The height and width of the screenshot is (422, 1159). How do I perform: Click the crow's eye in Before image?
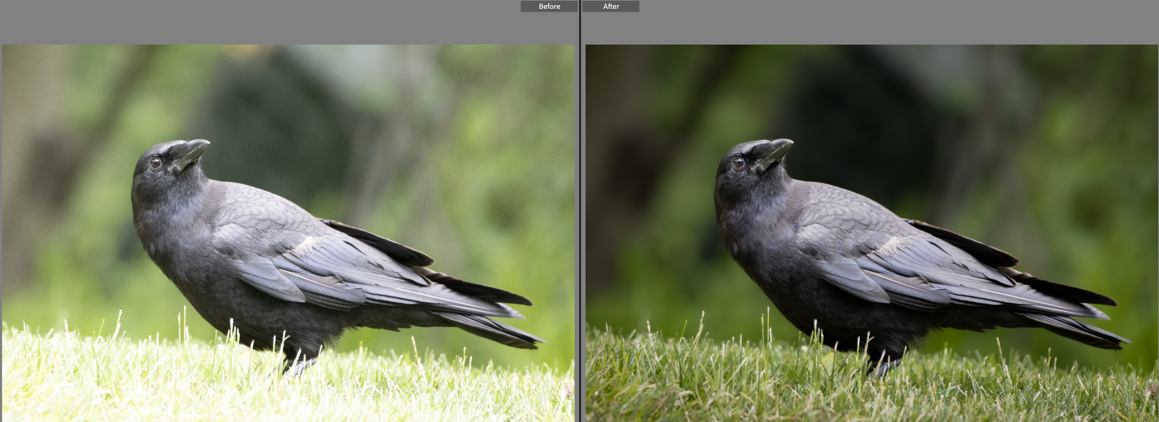[x=155, y=163]
